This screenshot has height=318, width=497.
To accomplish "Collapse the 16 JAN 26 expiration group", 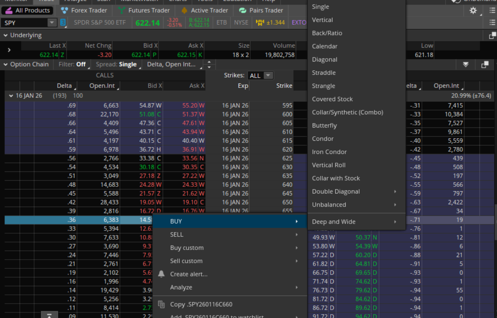I will [11, 96].
